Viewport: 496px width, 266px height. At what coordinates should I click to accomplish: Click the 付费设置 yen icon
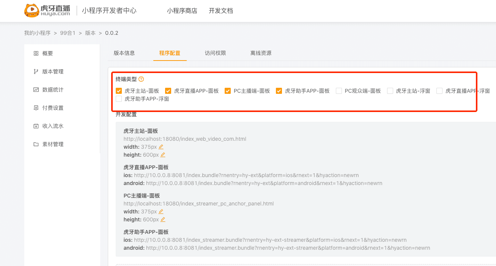(36, 108)
